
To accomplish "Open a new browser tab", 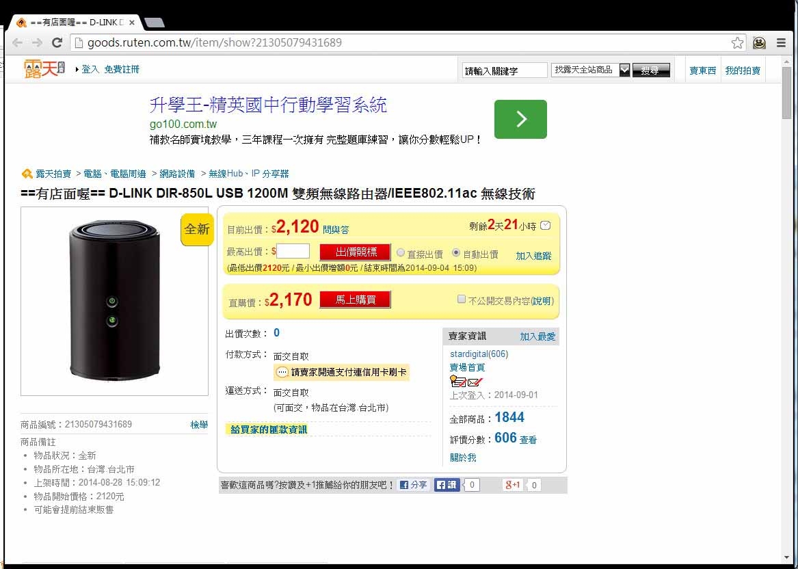I will pos(155,23).
